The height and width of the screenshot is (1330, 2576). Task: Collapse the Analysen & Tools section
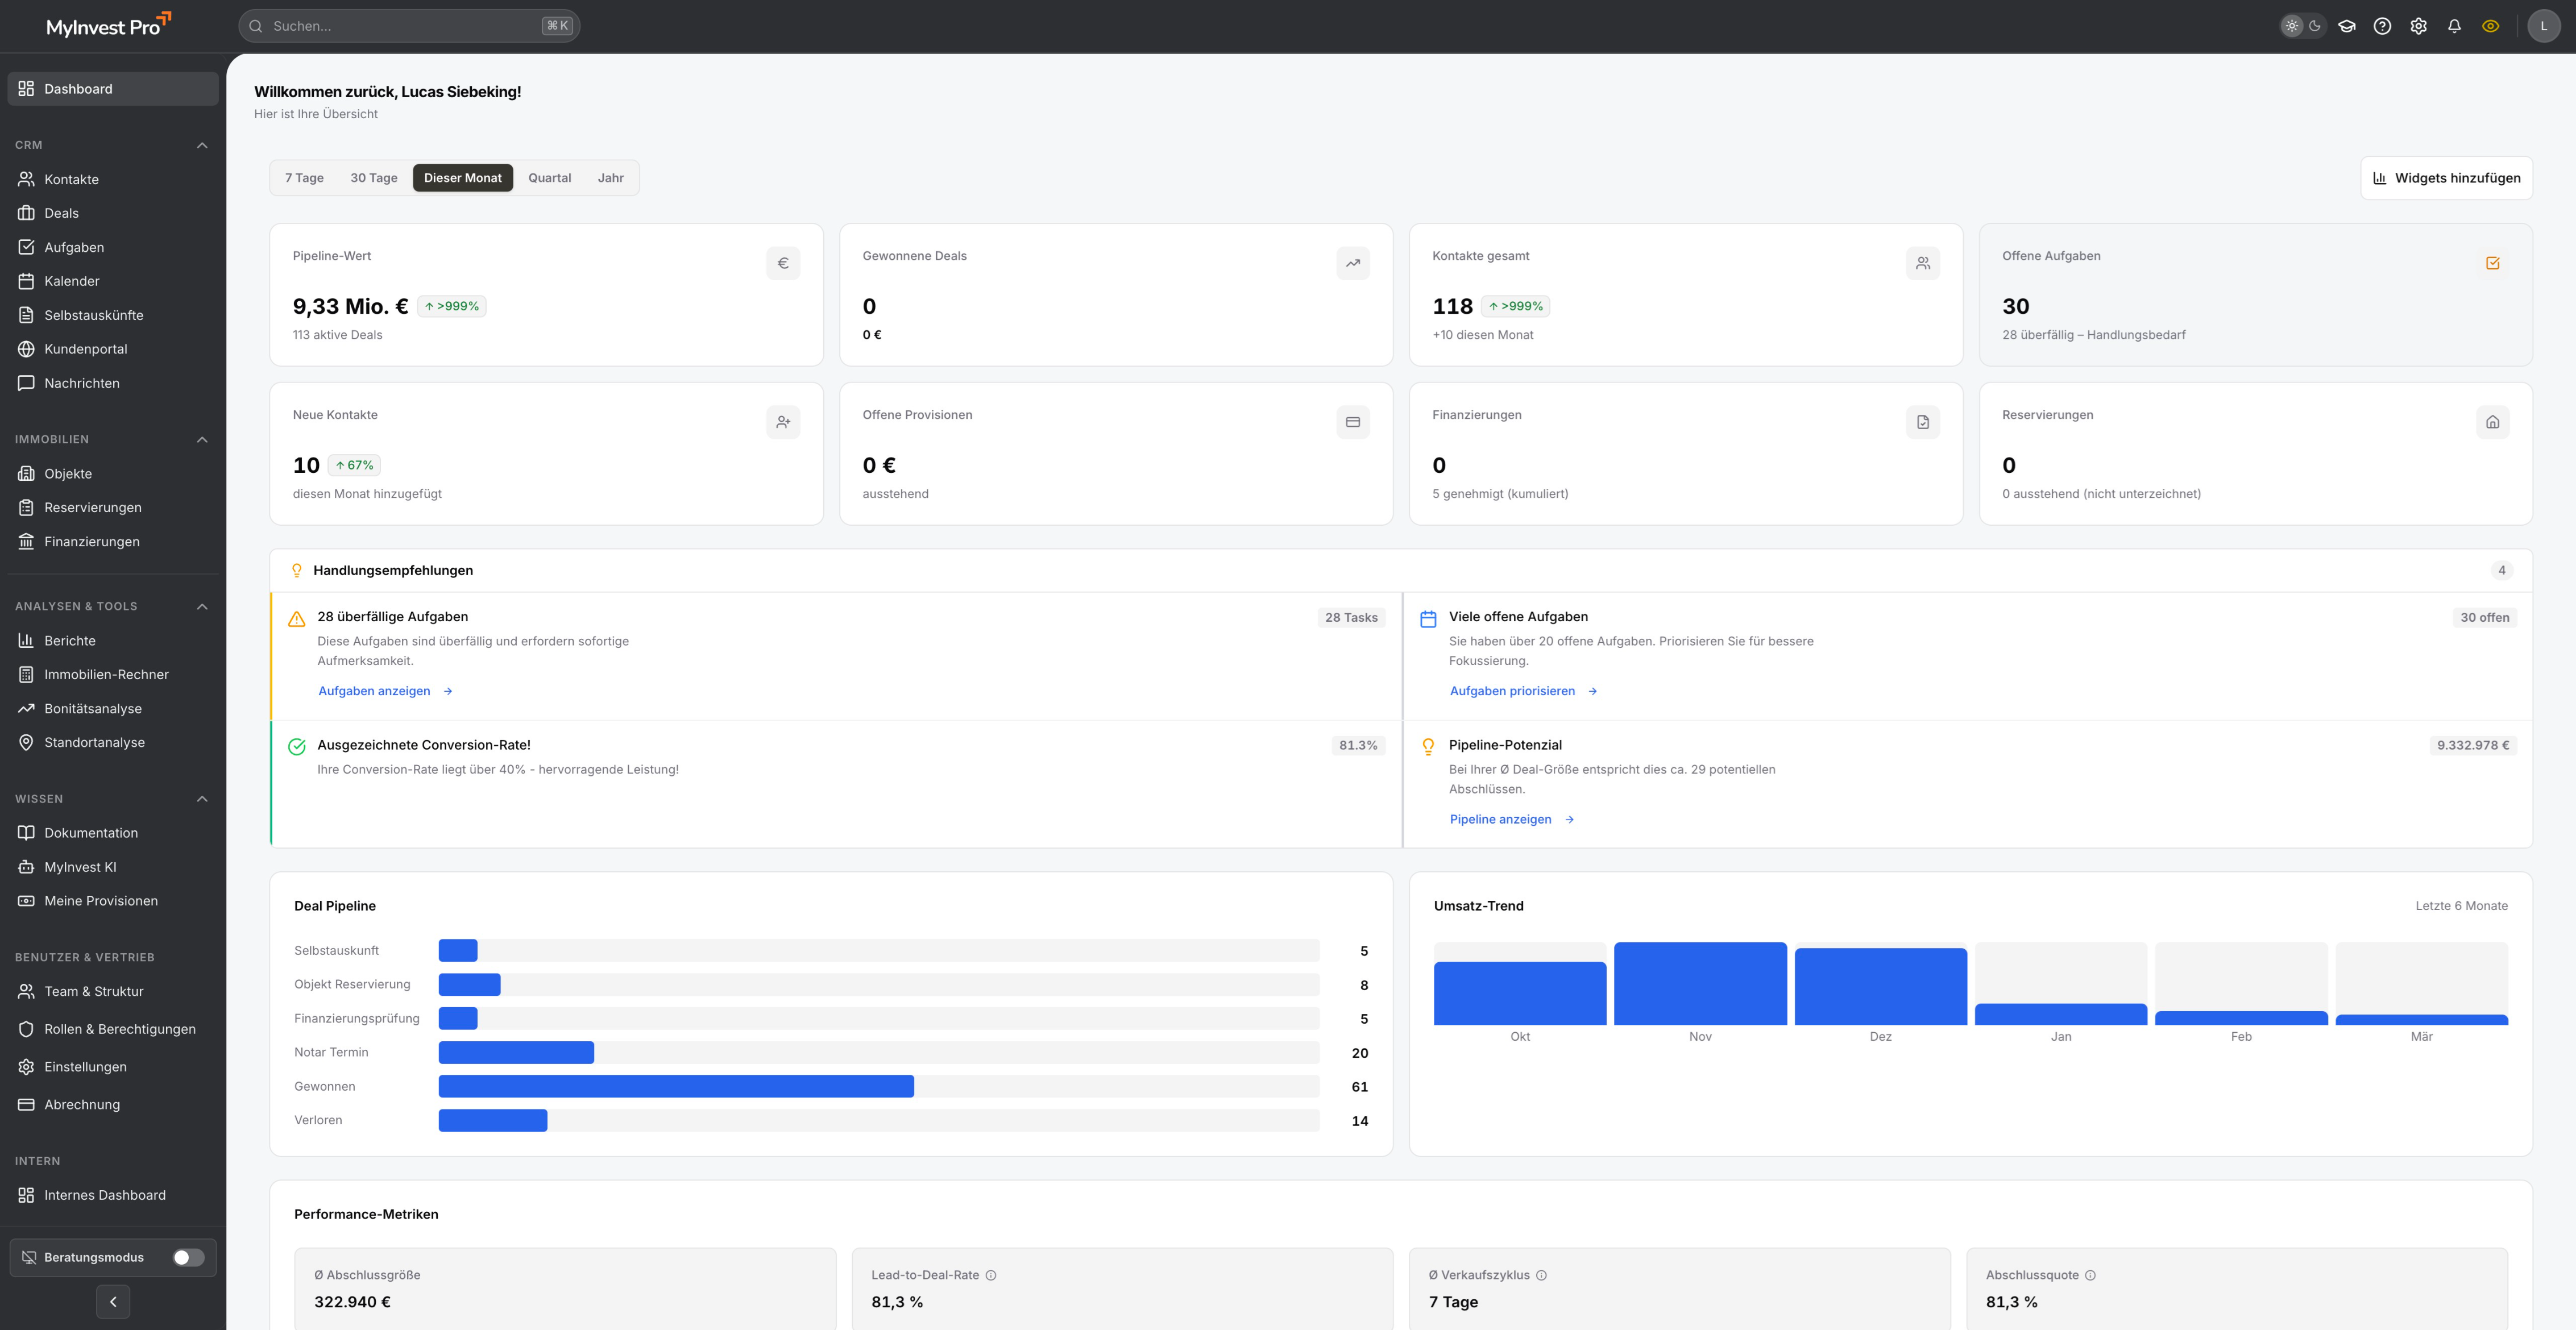pyautogui.click(x=202, y=606)
